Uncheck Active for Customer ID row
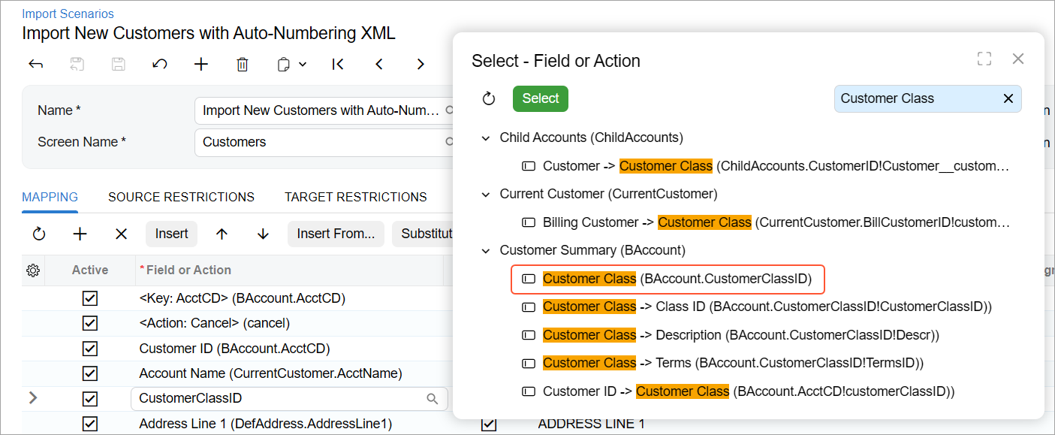1055x435 pixels. coord(90,349)
